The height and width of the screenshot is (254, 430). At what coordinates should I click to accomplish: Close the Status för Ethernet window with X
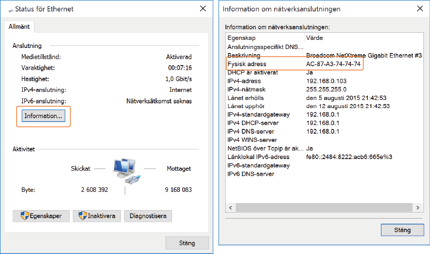coord(203,9)
